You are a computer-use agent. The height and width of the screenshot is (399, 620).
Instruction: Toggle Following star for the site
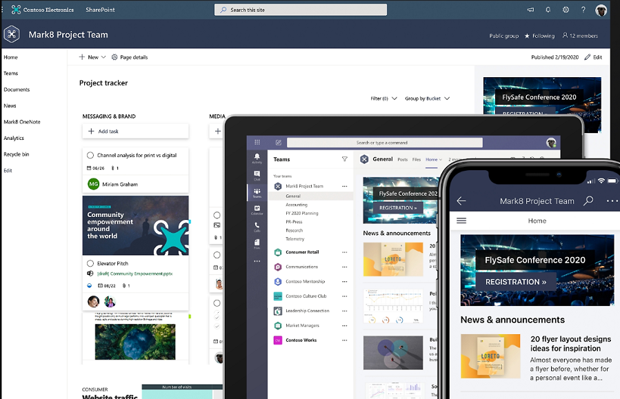528,36
